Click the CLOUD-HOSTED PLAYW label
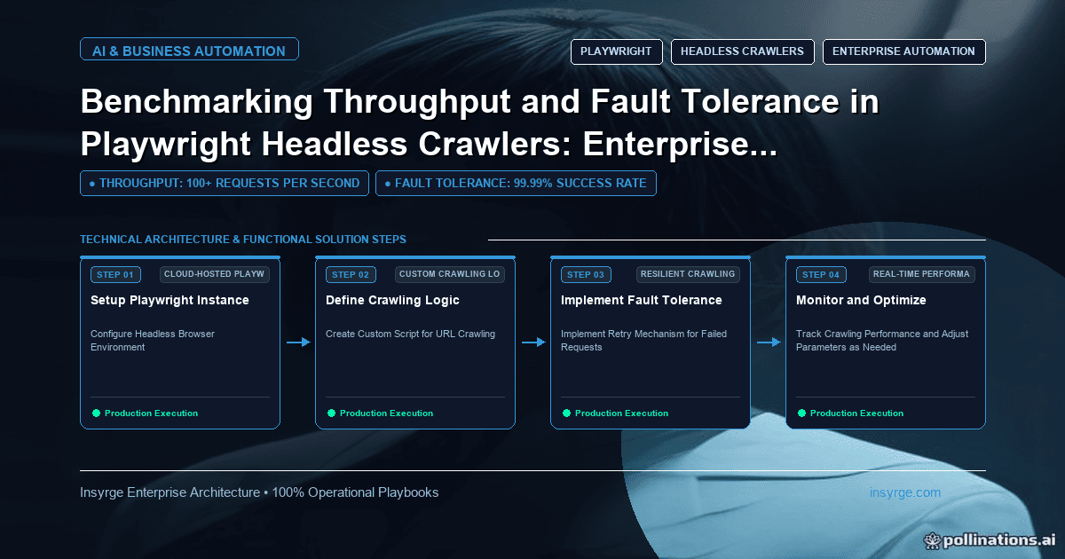The height and width of the screenshot is (559, 1065). [214, 274]
